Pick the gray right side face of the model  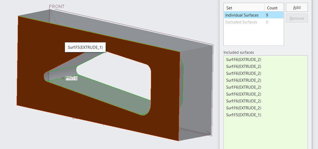pyautogui.click(x=197, y=95)
